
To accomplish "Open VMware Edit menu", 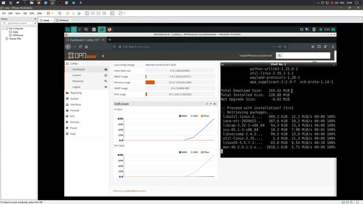I will (x=11, y=14).
